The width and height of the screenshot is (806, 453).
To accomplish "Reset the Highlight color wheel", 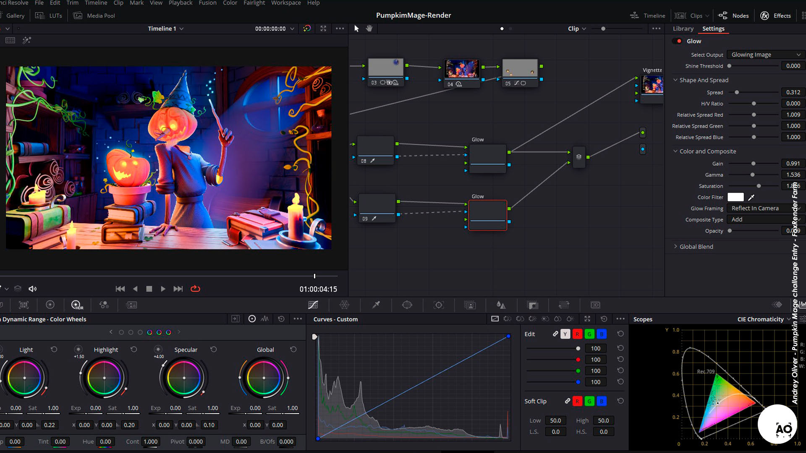I will click(133, 349).
